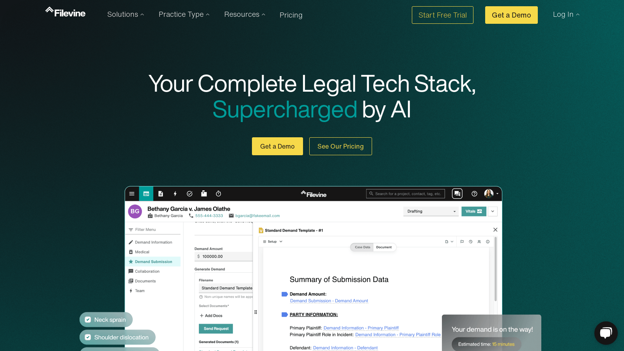Click Add Docs under Select Documents

pos(211,316)
